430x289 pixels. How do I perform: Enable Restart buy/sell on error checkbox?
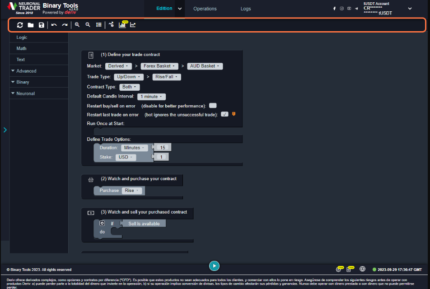pos(212,105)
